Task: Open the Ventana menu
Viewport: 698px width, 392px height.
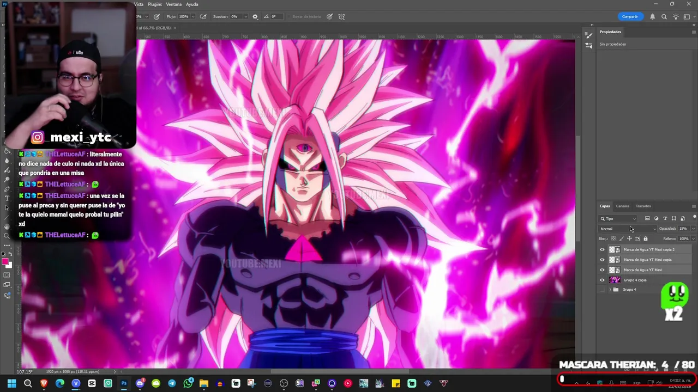Action: (173, 4)
